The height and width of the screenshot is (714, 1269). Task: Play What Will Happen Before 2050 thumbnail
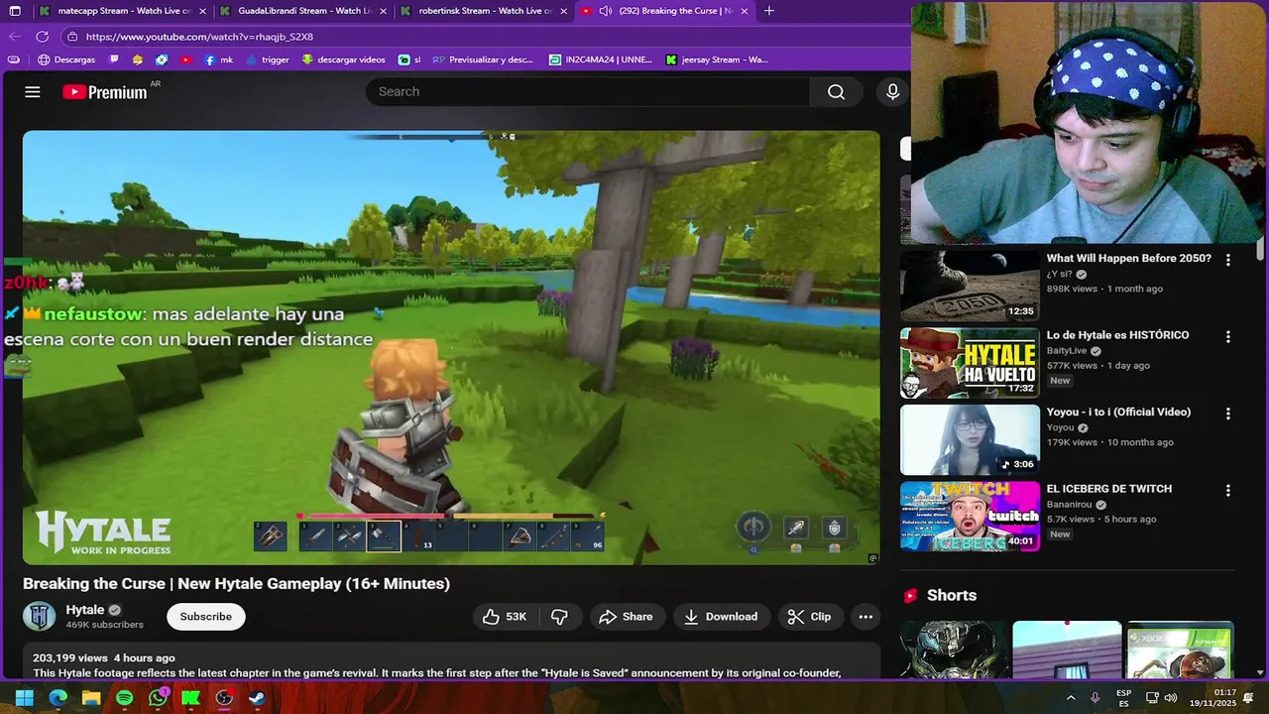[970, 286]
